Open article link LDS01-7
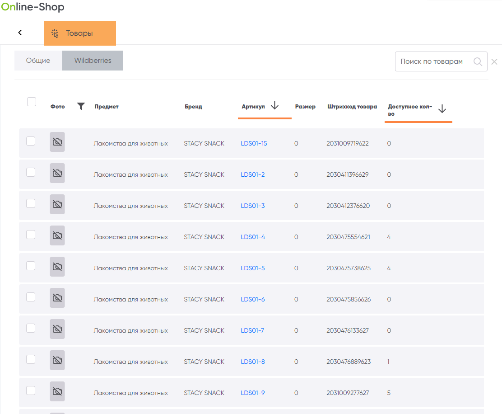 click(252, 330)
